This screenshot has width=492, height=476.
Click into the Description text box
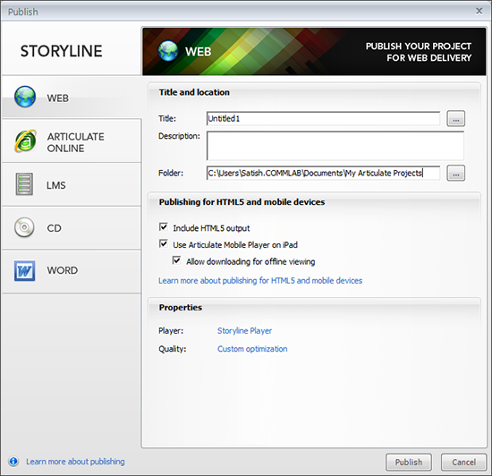click(x=335, y=146)
